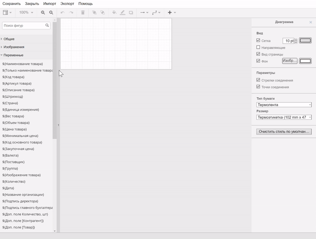Toggle the Сетка checkbox

pos(258,40)
